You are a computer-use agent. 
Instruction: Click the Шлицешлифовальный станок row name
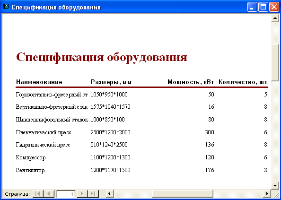pos(52,120)
